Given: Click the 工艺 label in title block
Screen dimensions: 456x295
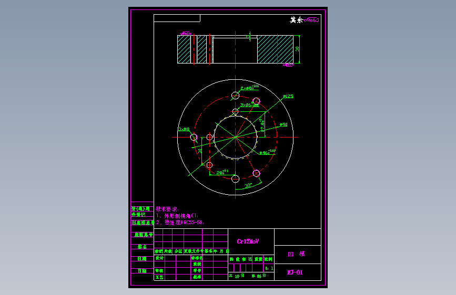Looking at the screenshot, I should pos(159,277).
